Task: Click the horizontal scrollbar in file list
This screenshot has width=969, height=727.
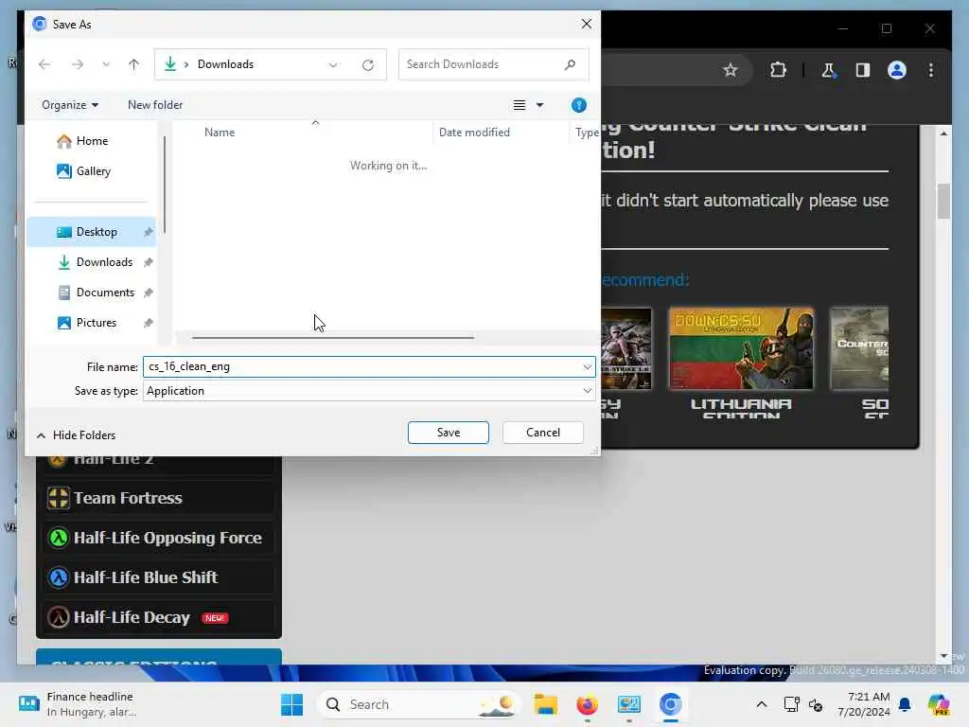Action: click(332, 338)
